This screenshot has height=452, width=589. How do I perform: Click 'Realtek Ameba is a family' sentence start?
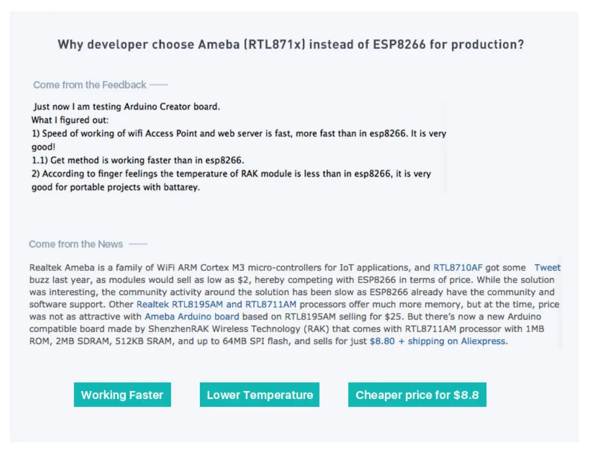click(86, 268)
